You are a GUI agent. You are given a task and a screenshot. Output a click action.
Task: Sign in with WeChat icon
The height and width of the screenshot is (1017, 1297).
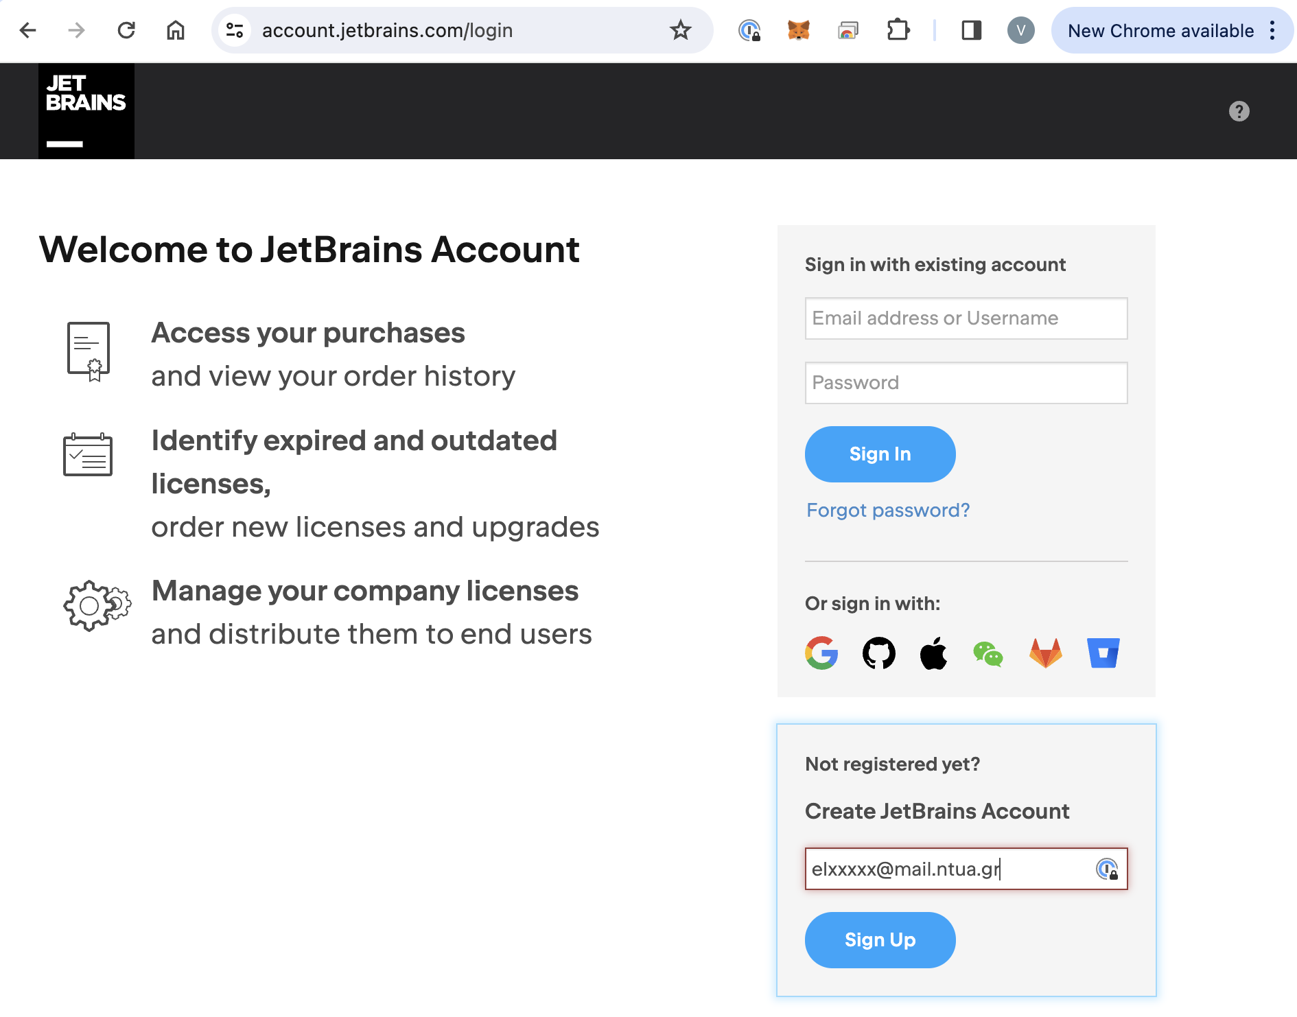click(988, 654)
